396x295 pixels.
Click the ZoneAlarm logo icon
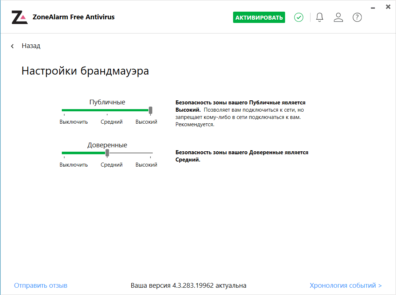pos(20,17)
